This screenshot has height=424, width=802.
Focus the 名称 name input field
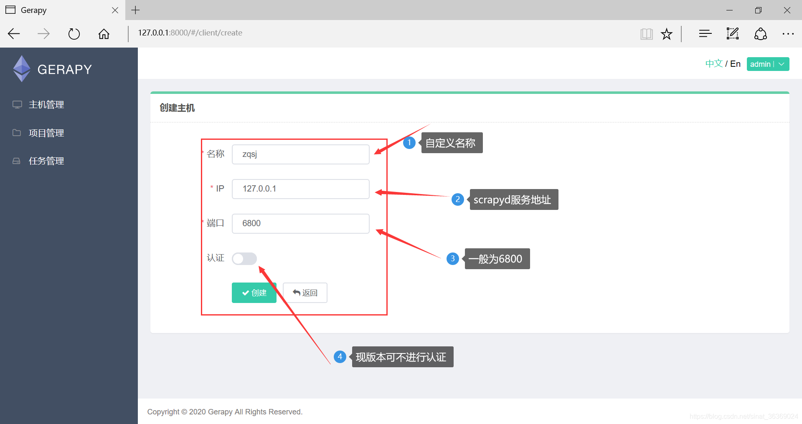click(x=301, y=154)
